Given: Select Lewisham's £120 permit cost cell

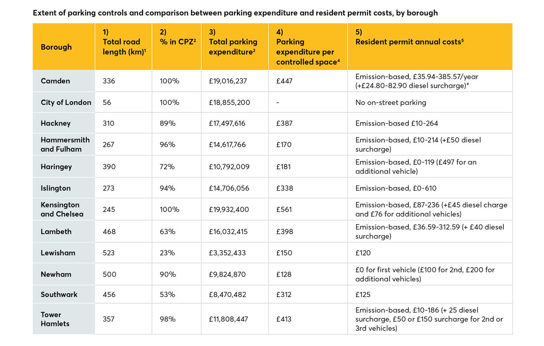Looking at the screenshot, I should coord(363,253).
